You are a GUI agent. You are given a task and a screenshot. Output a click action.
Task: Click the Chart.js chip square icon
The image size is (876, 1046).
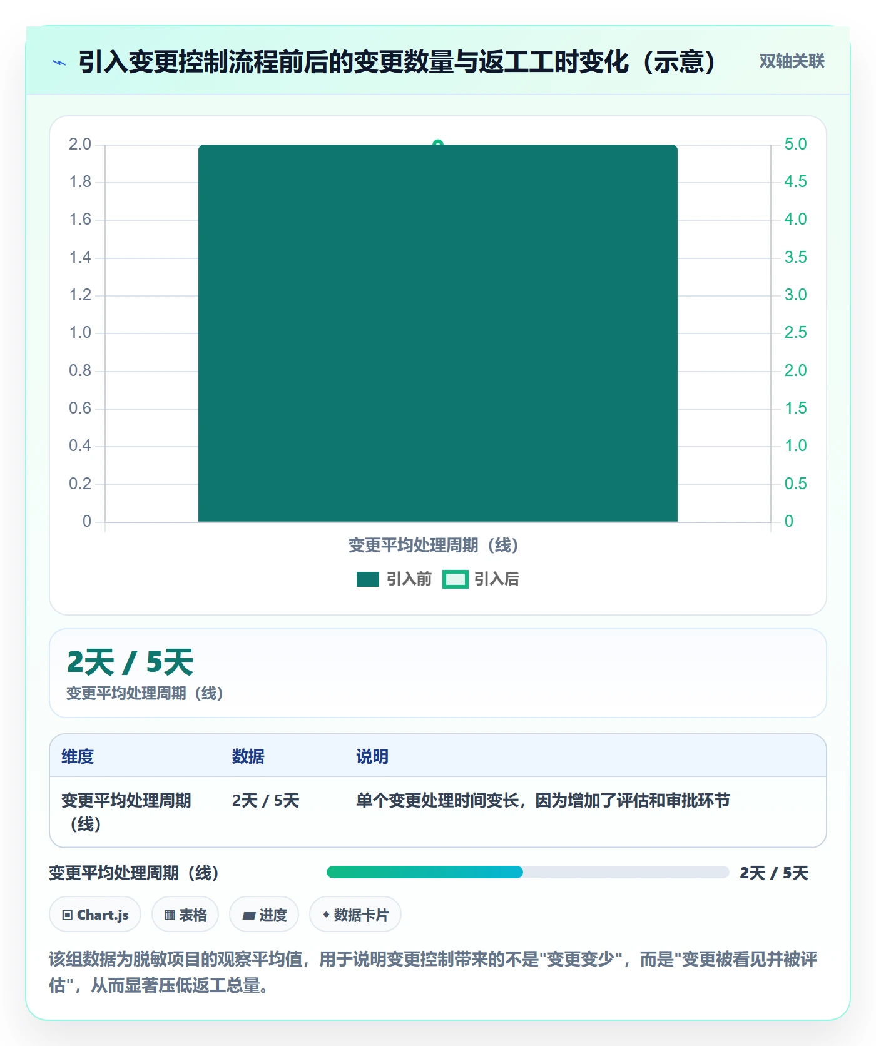pos(68,915)
